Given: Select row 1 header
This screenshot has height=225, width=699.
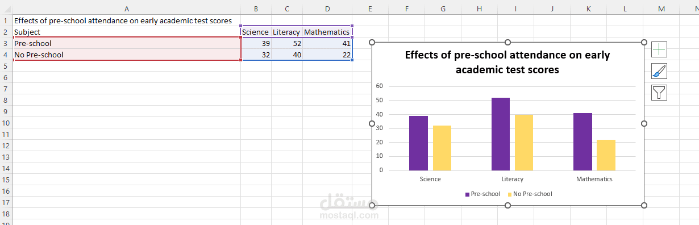Looking at the screenshot, I should coord(6,20).
